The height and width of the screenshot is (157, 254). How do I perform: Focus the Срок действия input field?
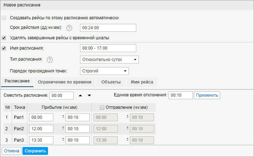click(x=108, y=28)
